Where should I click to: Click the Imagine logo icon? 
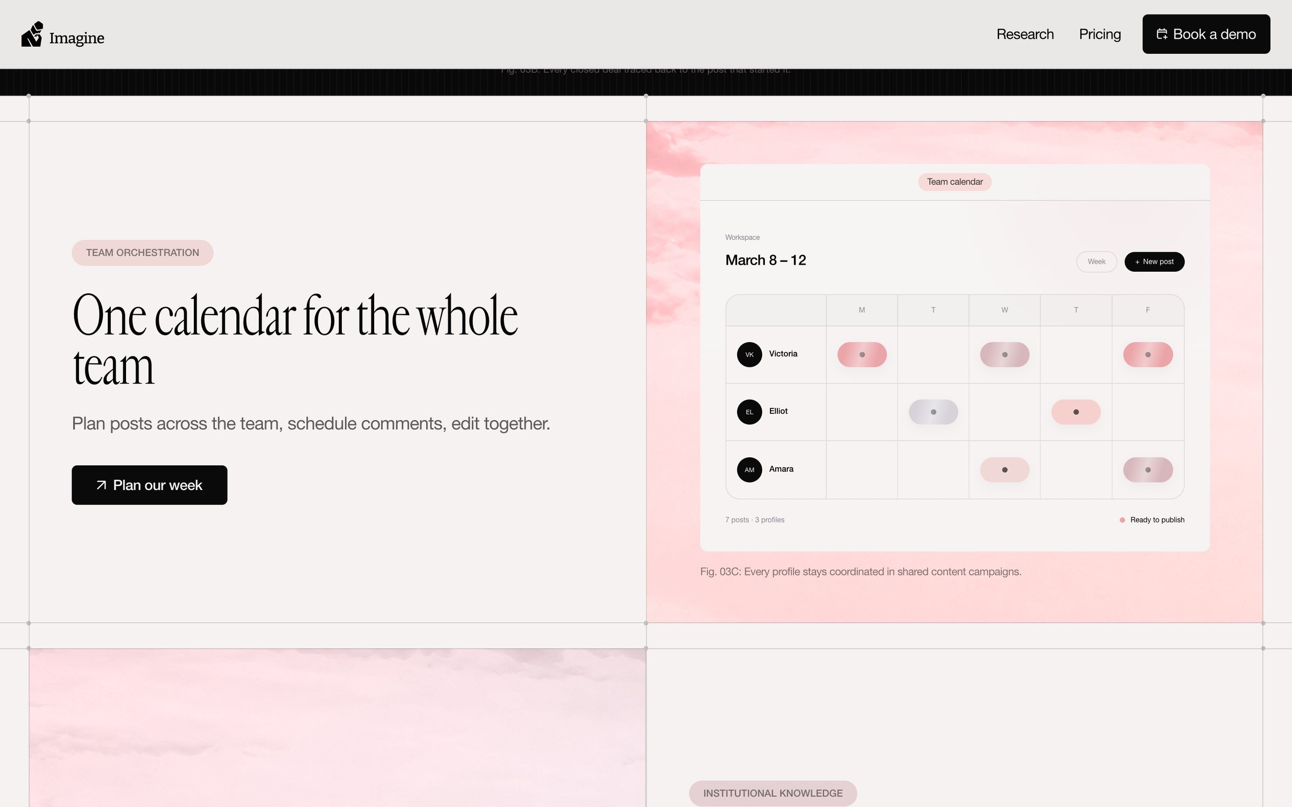click(32, 34)
